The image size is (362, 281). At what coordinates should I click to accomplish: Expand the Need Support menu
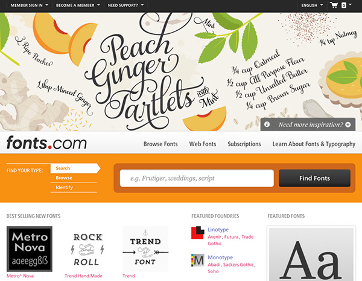125,5
